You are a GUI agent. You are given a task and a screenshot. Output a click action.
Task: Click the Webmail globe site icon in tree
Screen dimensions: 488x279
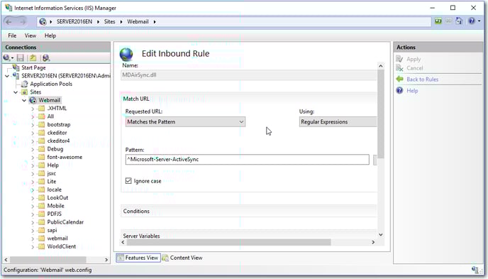click(x=33, y=100)
